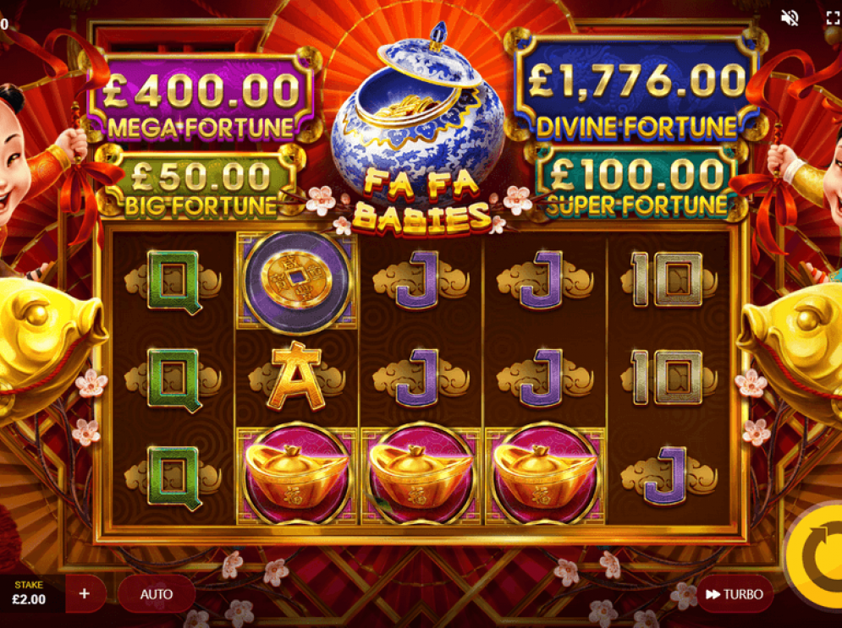Toggle fullscreen mode icon
The image size is (842, 628).
click(x=834, y=18)
